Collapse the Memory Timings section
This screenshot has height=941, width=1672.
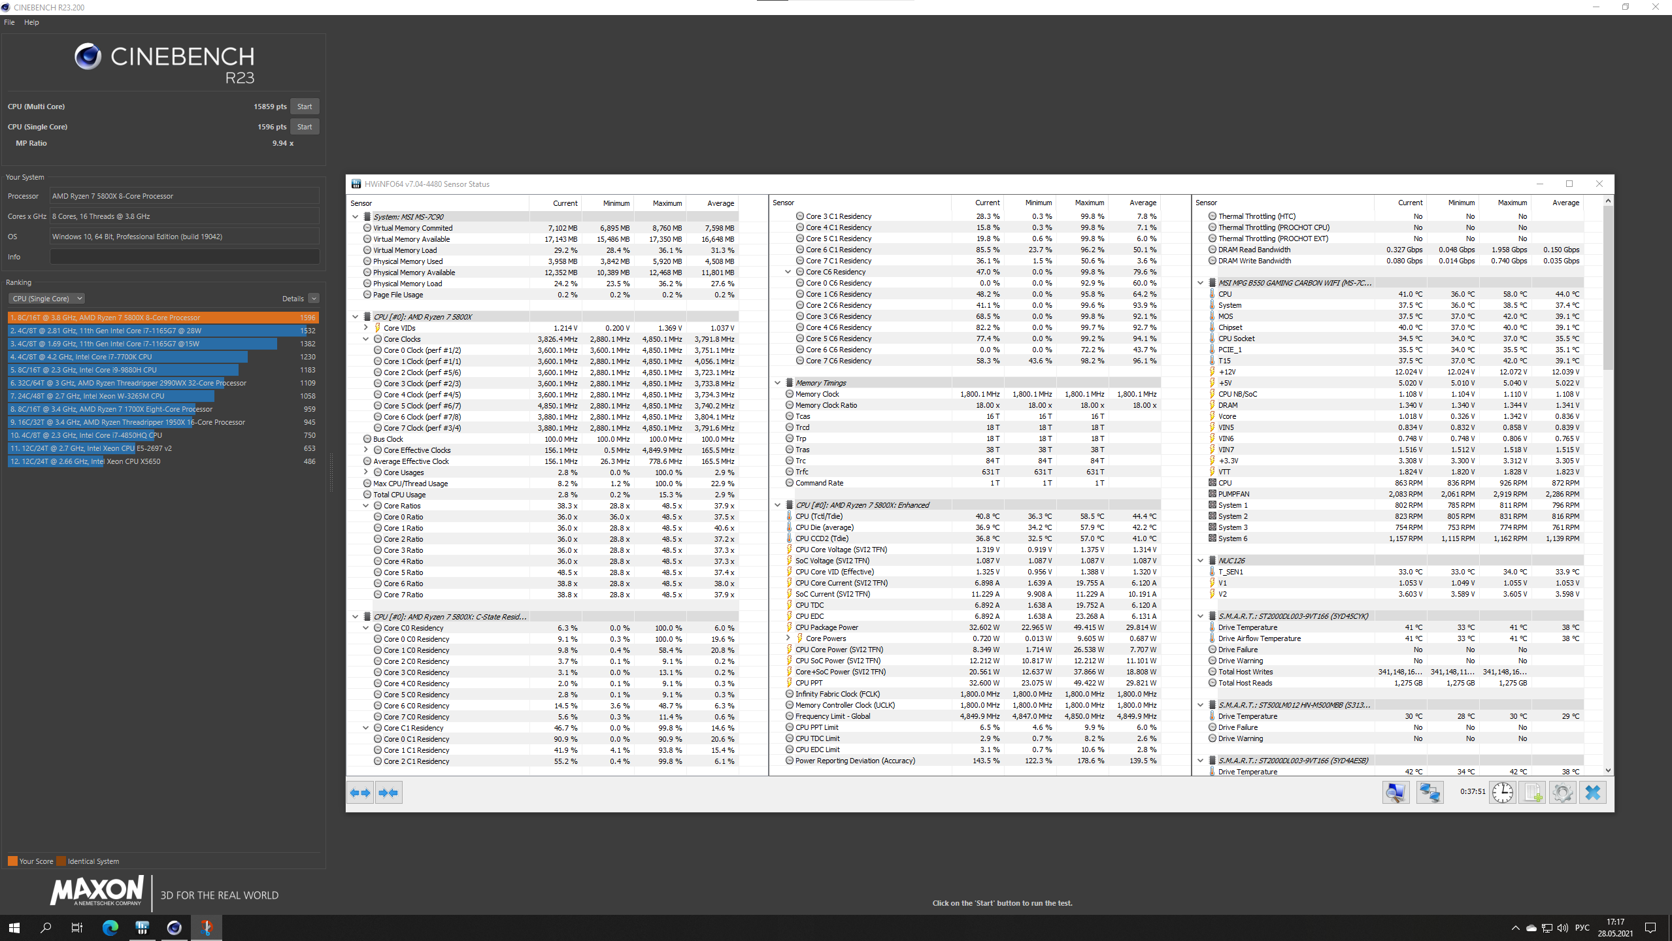coord(777,383)
